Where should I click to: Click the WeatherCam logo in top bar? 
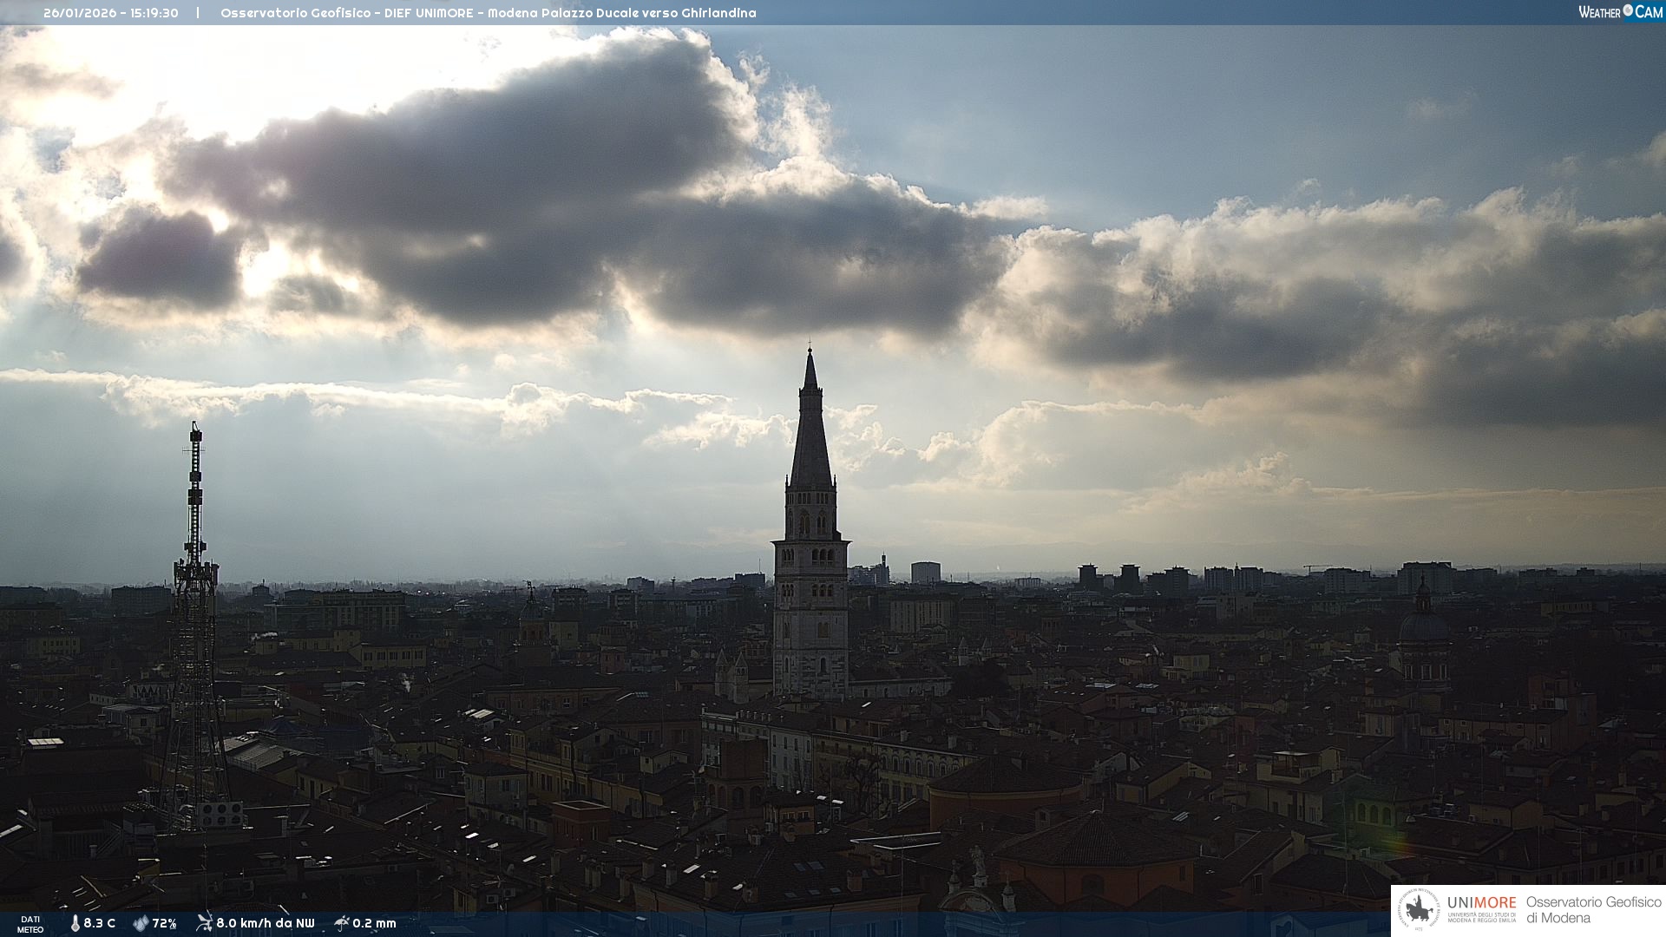pos(1620,12)
